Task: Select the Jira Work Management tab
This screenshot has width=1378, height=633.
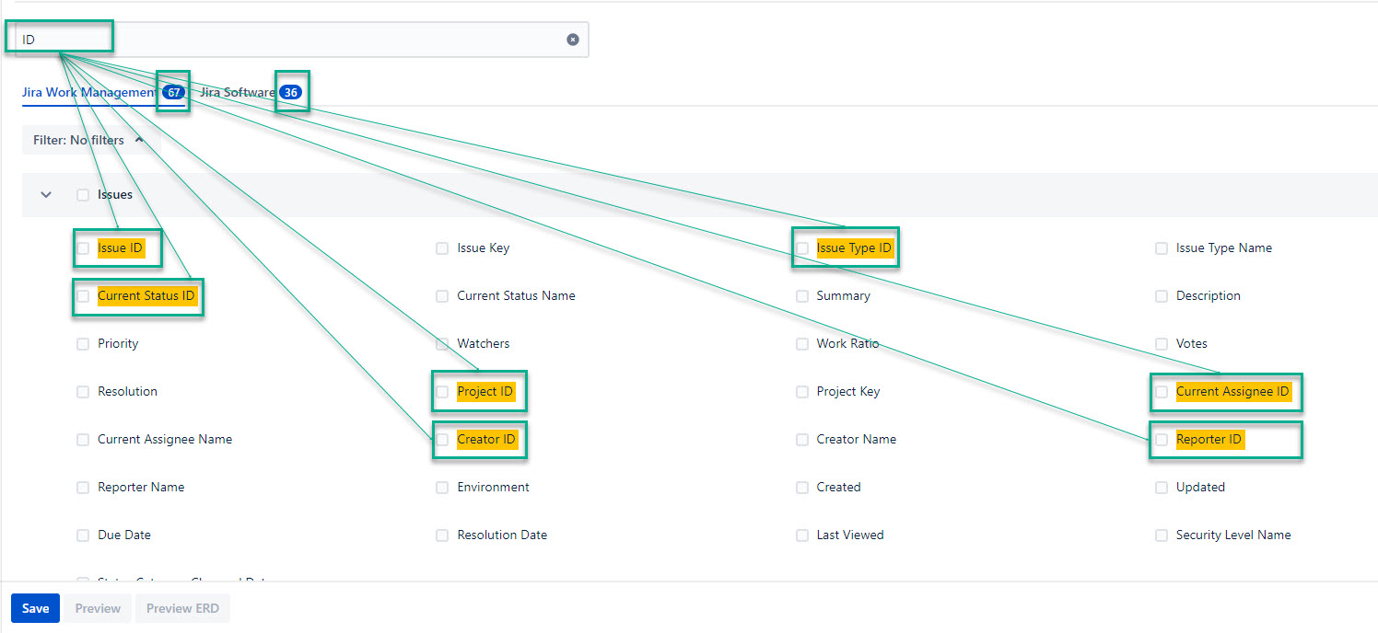Action: [x=90, y=93]
